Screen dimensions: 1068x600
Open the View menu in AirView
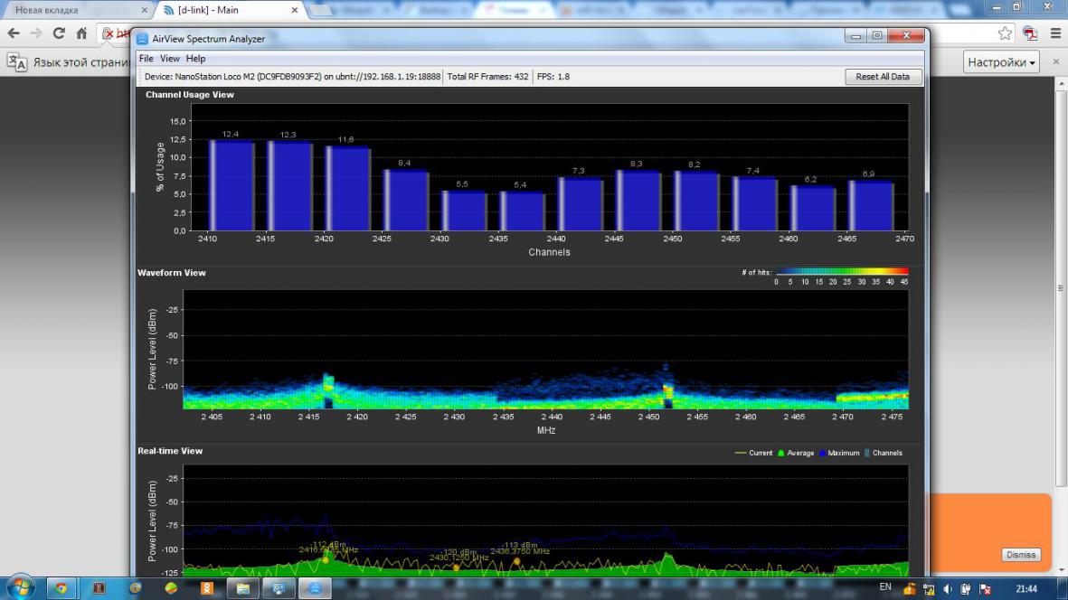click(x=170, y=59)
